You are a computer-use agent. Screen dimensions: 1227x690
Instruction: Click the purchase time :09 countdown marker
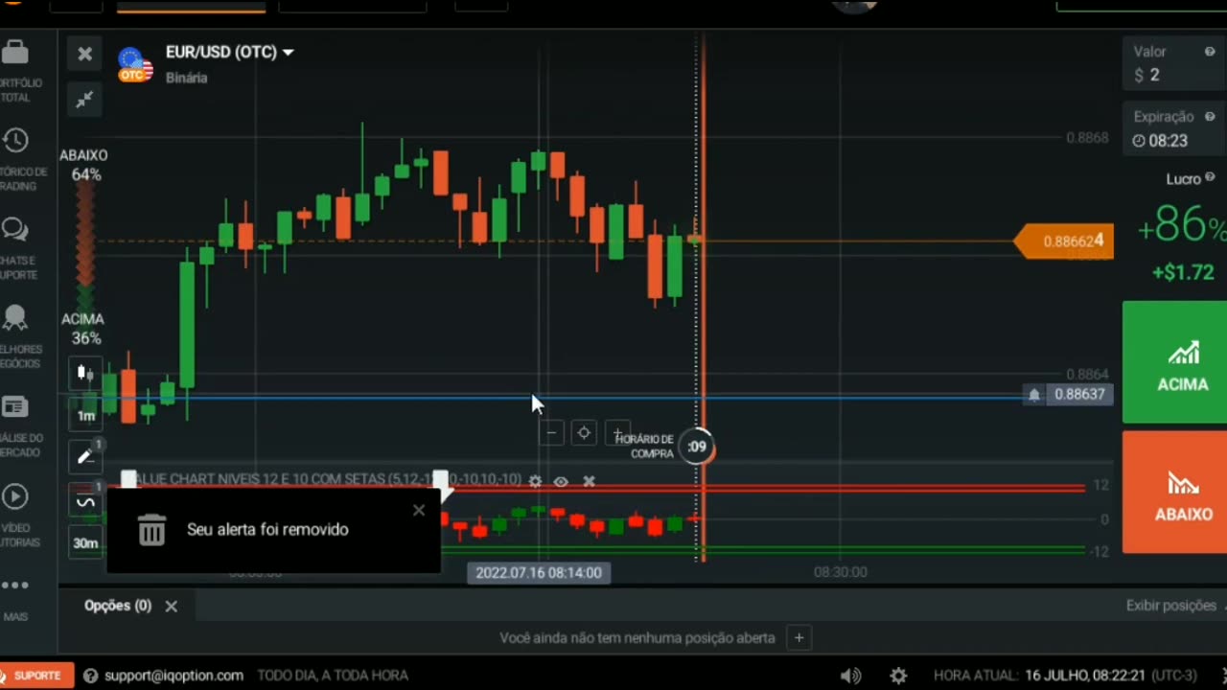(x=697, y=447)
